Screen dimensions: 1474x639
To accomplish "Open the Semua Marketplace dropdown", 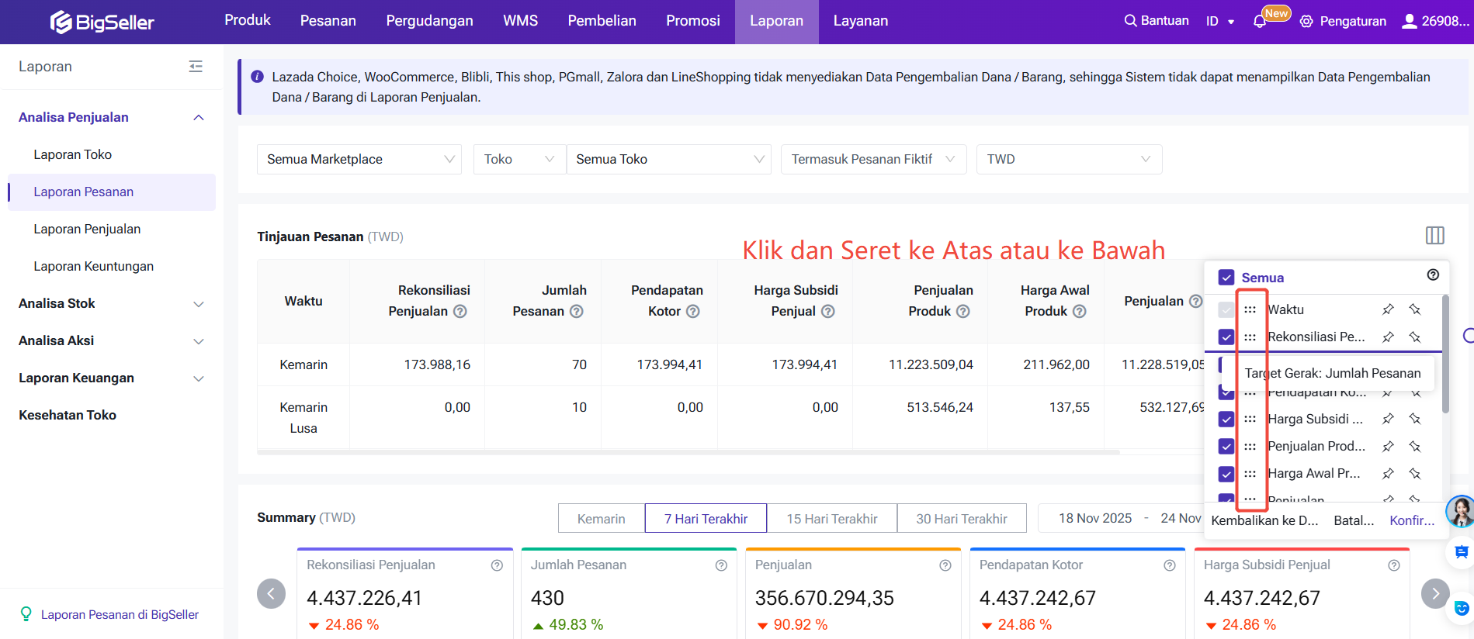I will [x=359, y=159].
